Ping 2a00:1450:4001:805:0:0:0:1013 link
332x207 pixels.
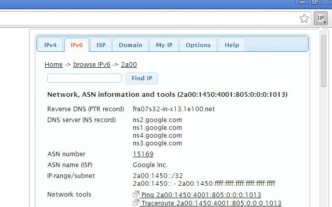click(201, 195)
